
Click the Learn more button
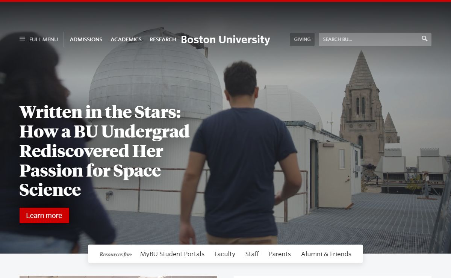[x=44, y=215]
